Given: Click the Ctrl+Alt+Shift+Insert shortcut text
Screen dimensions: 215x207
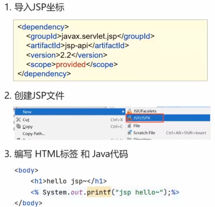Looking at the screenshot, I should 186,133.
